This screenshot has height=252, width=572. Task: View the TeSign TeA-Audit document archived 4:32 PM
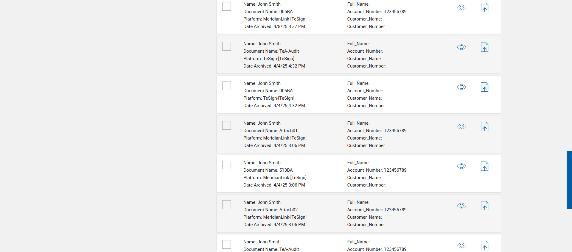pos(461,47)
